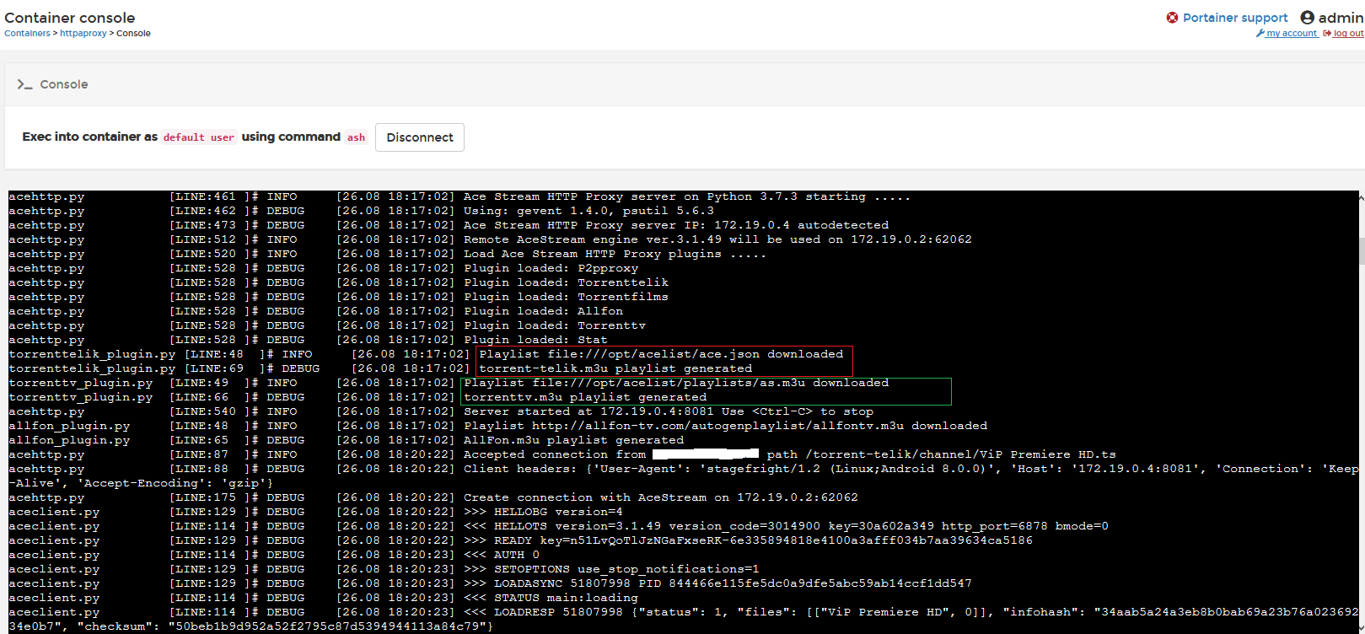This screenshot has height=634, width=1365.
Task: Click the log out arrow icon
Action: point(1327,34)
